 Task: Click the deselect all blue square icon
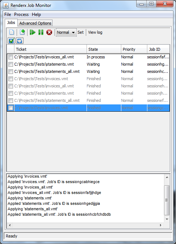(x=20, y=41)
